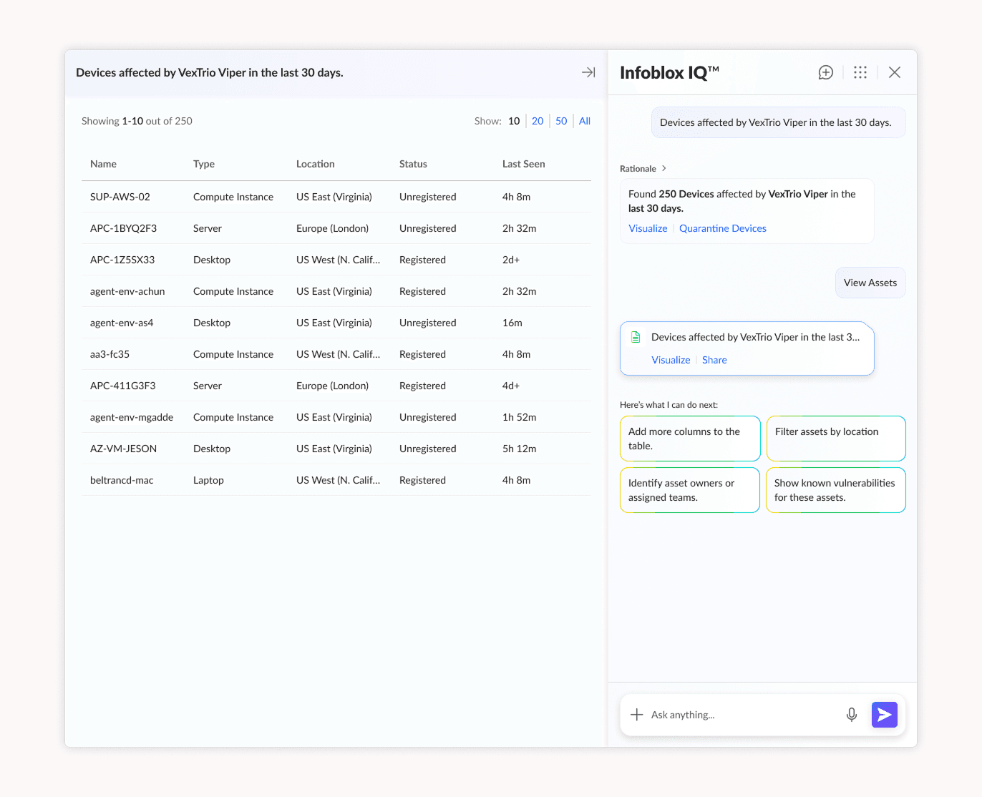Select the aa3-fc35 device name
Image resolution: width=982 pixels, height=797 pixels.
coord(110,354)
